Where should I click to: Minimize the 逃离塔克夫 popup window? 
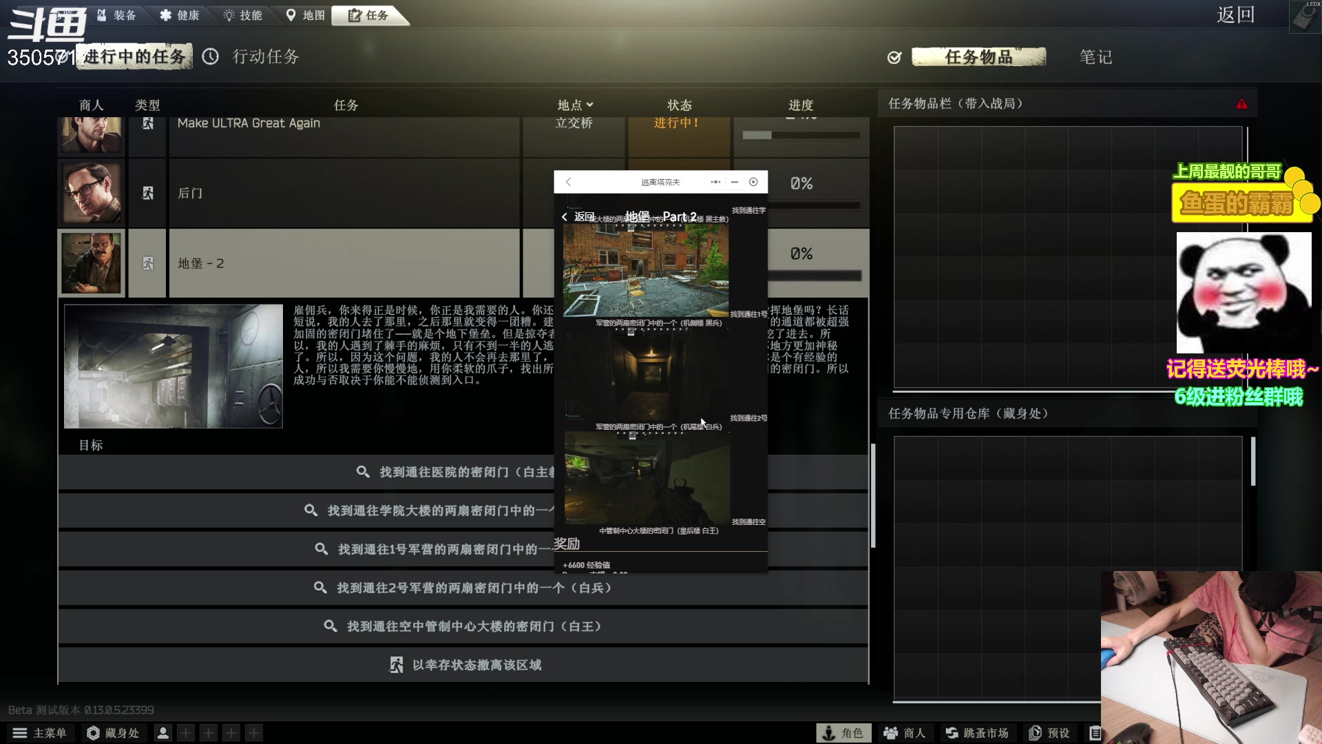tap(735, 182)
